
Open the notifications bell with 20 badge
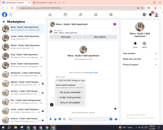click(150, 15)
